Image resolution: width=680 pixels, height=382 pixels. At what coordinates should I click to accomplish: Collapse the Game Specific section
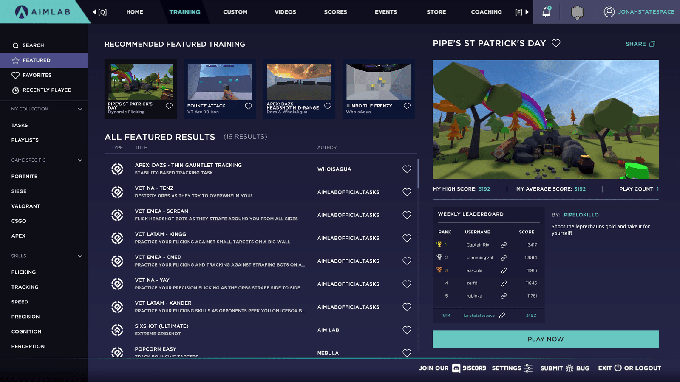pos(80,160)
